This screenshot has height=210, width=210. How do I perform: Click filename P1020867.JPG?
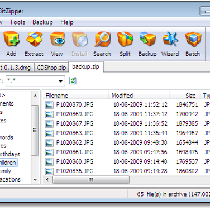75,123
